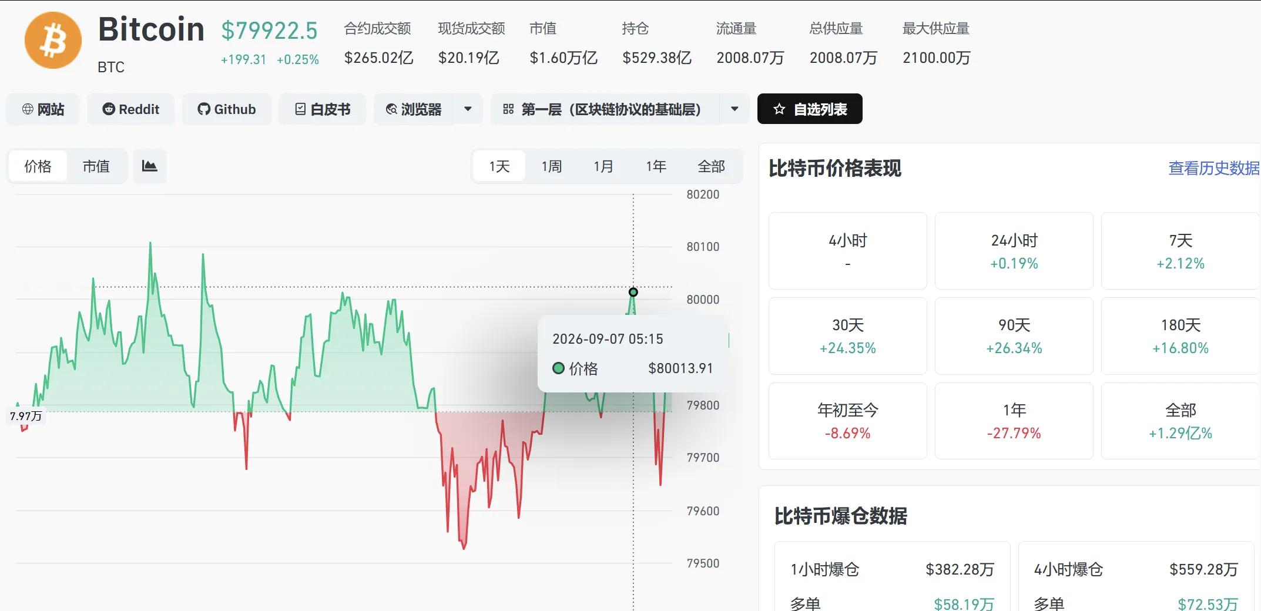Click the 1小时爆仓 $382.28万 value
1261x611 pixels.
(x=960, y=569)
